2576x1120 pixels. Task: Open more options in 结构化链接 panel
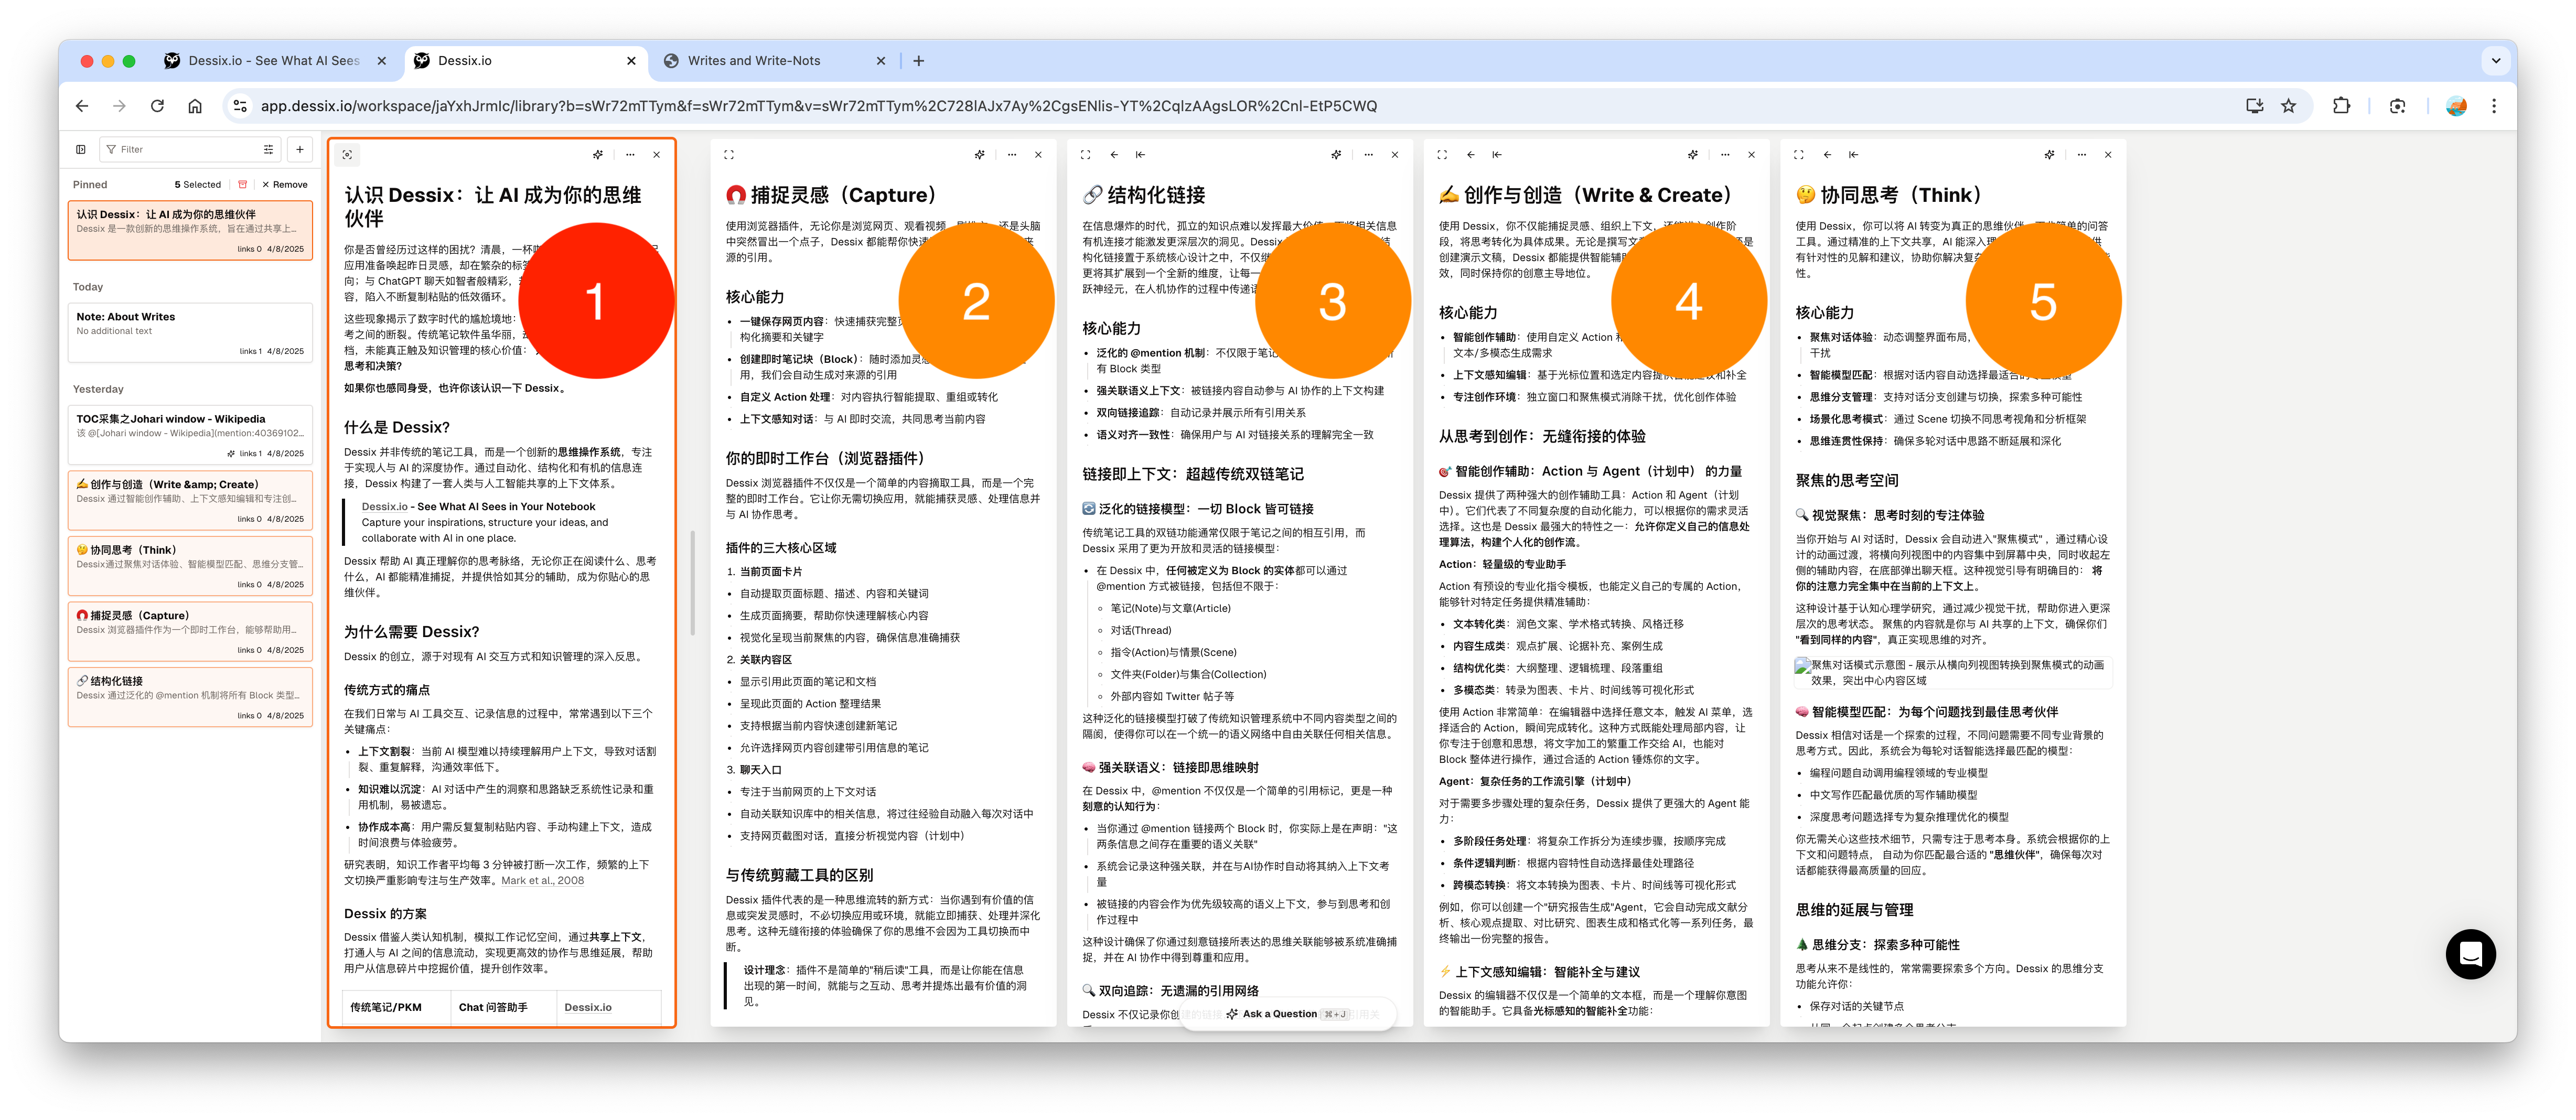(1369, 155)
